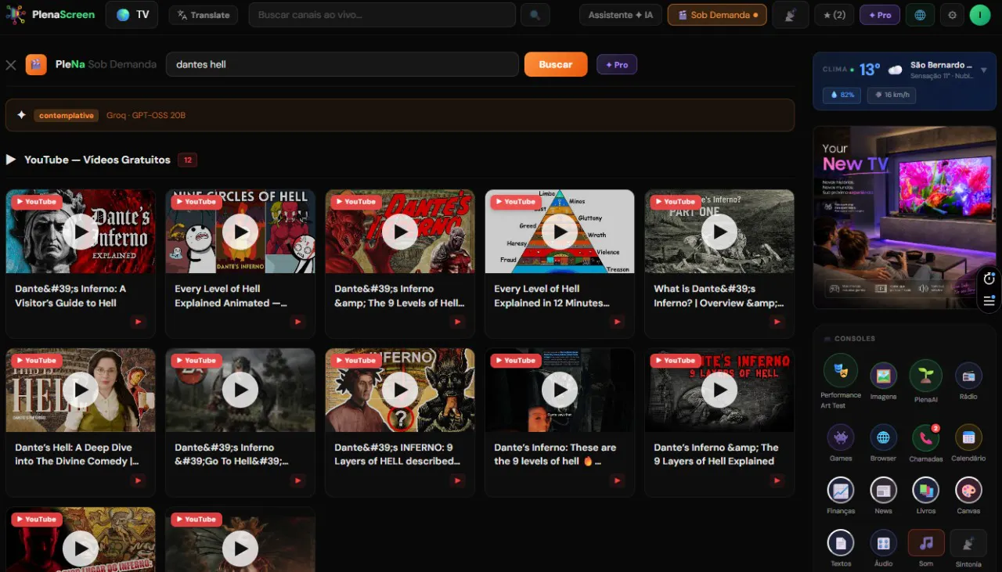1002x572 pixels.
Task: Click the history clock icon on right edge
Action: click(989, 279)
